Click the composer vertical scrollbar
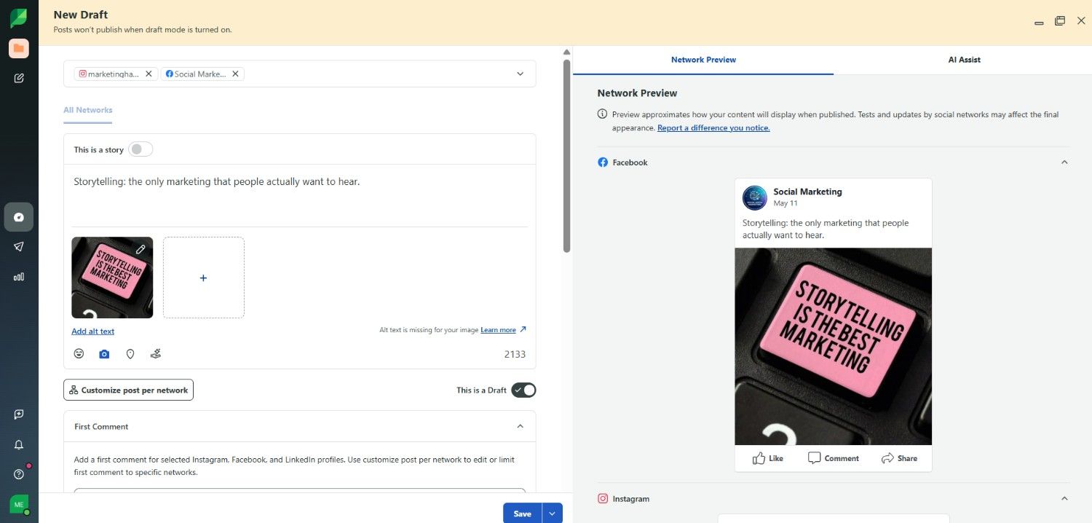The width and height of the screenshot is (1092, 523). [567, 156]
